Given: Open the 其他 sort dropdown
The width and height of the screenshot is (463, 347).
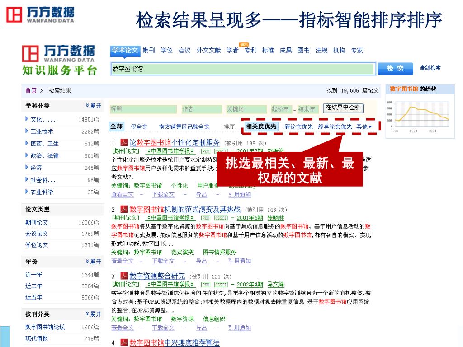Looking at the screenshot, I should tap(364, 127).
